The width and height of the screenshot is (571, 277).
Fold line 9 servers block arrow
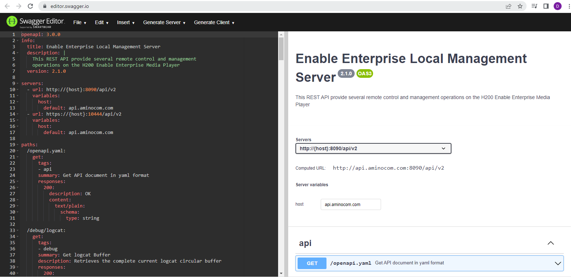click(17, 84)
